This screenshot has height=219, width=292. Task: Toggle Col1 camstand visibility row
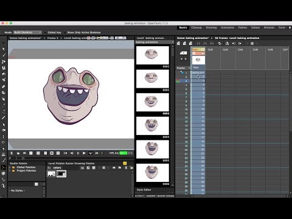[198, 54]
